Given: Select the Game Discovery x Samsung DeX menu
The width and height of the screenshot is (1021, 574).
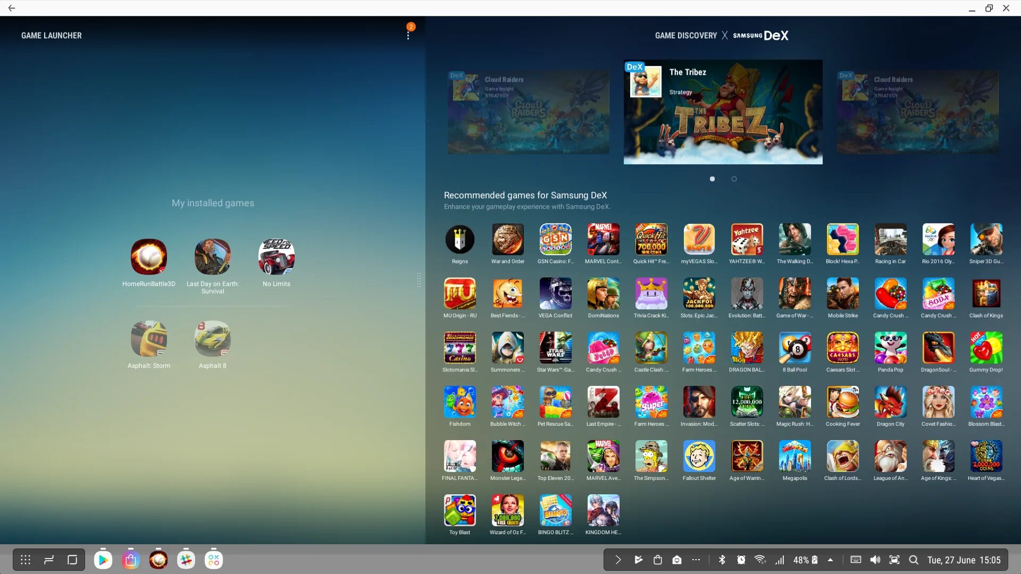Looking at the screenshot, I should (x=721, y=35).
